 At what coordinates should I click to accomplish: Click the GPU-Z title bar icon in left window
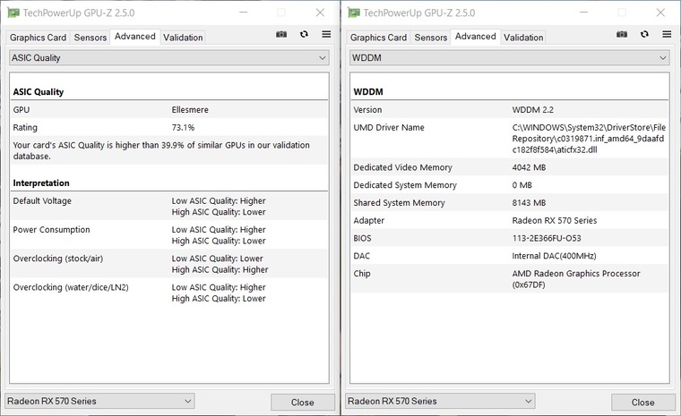coord(14,13)
